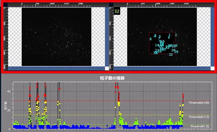Click the cyan particle label 26

point(173,50)
